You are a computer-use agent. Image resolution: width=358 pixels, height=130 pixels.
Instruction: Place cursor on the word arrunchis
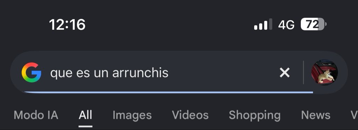pyautogui.click(x=140, y=73)
